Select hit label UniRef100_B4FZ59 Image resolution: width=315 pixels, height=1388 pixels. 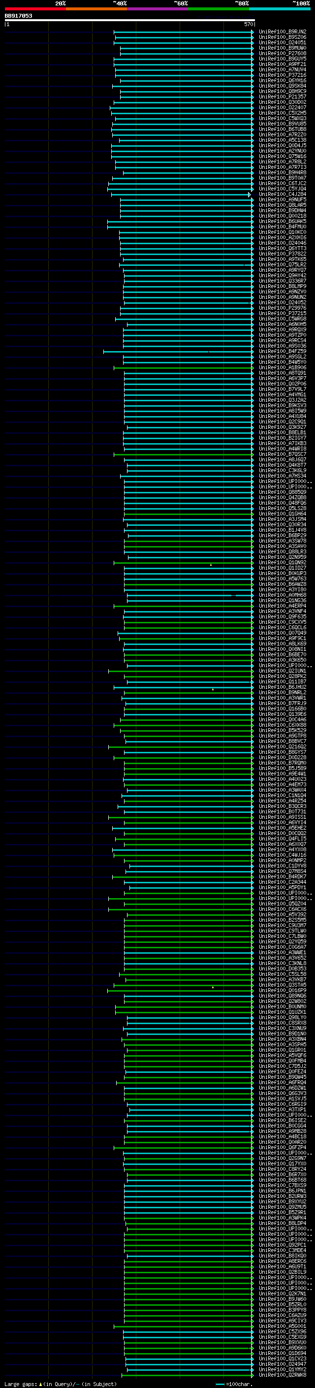click(283, 352)
